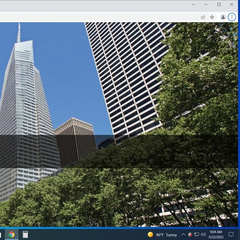Open the Action Center notifications icon
This screenshot has width=240, height=240.
tap(231, 235)
